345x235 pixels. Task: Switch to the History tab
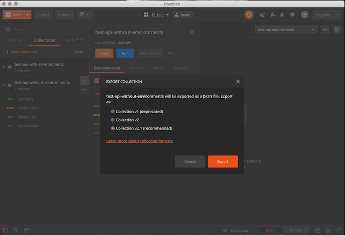tap(15, 40)
